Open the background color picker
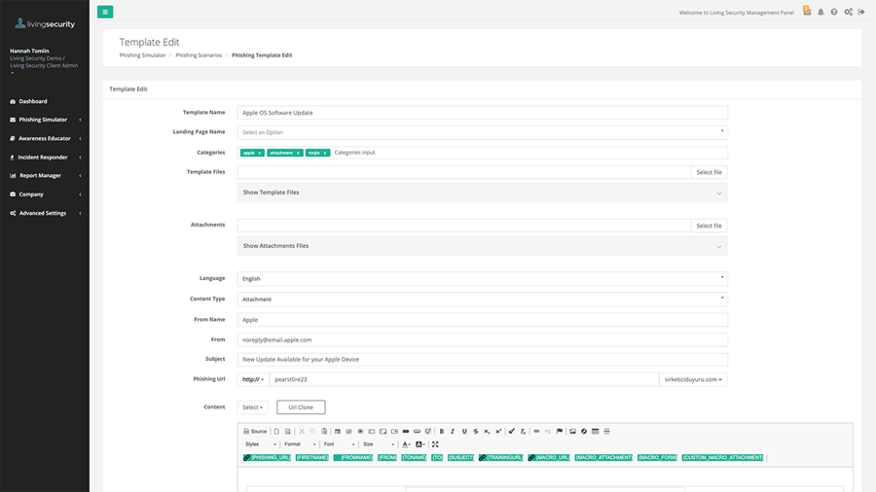The image size is (876, 492). (x=420, y=444)
